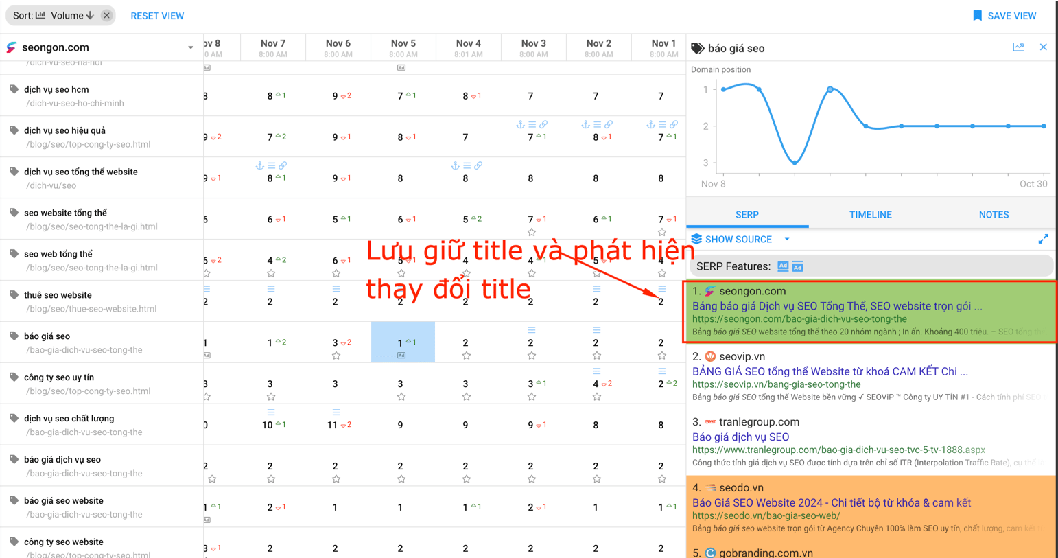The width and height of the screenshot is (1058, 558).
Task: Click the tranlegroup.com bao-gia-dich-vu-seo URL
Action: [x=838, y=450]
